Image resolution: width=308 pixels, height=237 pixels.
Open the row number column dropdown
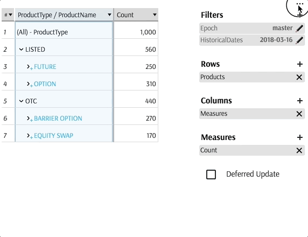10,15
